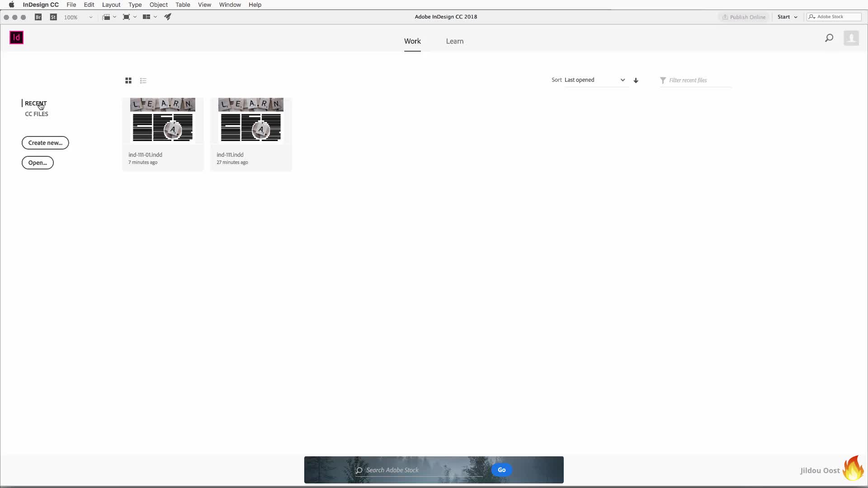Toggle sort order arrow
Image resolution: width=868 pixels, height=488 pixels.
tap(636, 80)
